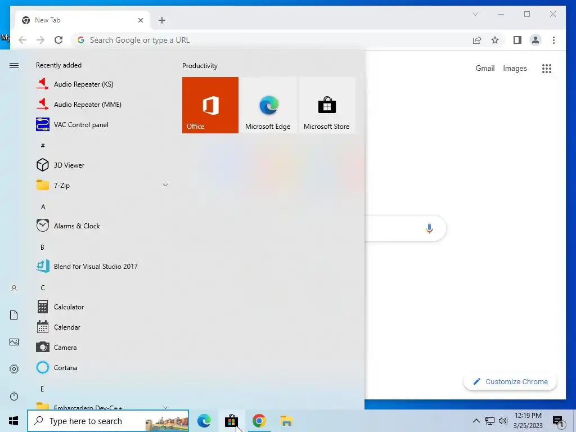This screenshot has height=432, width=576.
Task: Open Documents icon in Start sidebar
Action: 14,315
